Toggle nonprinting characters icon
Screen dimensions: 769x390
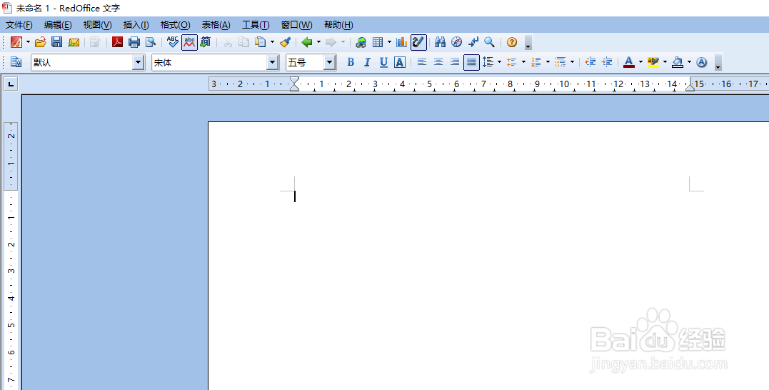[x=473, y=42]
